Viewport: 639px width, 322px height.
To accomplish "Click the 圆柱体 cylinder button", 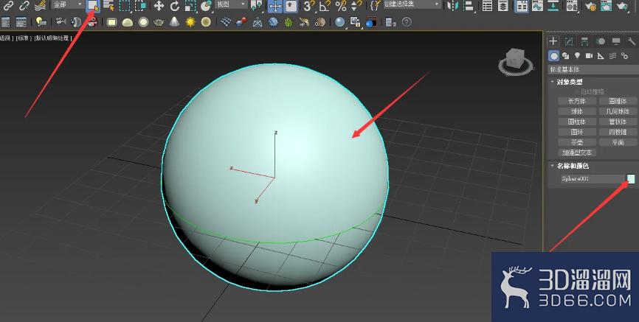I will tap(577, 122).
